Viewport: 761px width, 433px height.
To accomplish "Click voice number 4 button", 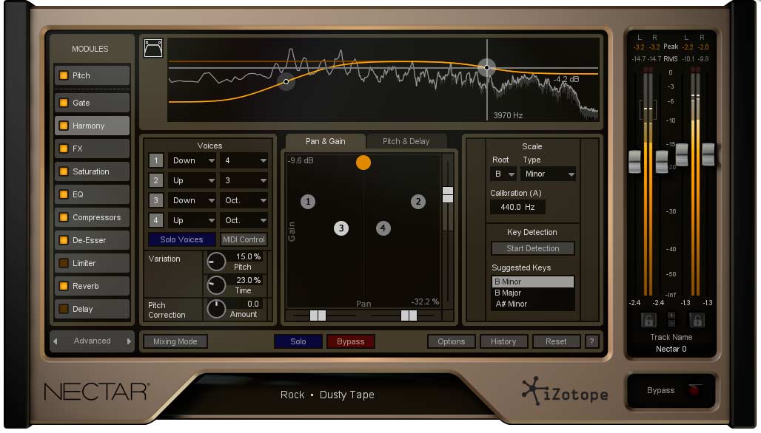I will [155, 220].
